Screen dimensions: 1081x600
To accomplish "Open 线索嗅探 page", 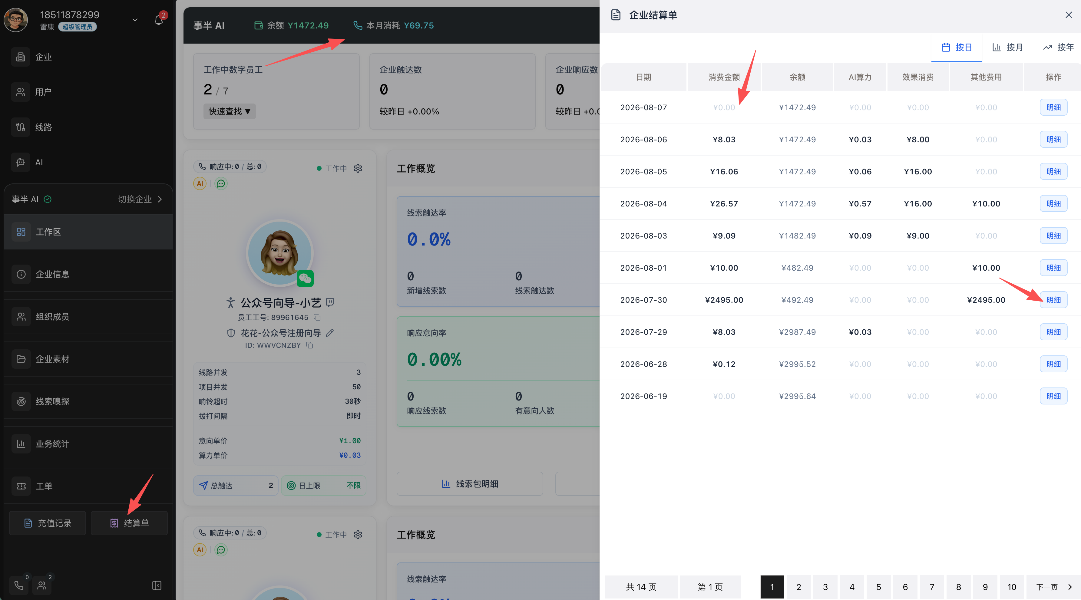I will coord(88,401).
